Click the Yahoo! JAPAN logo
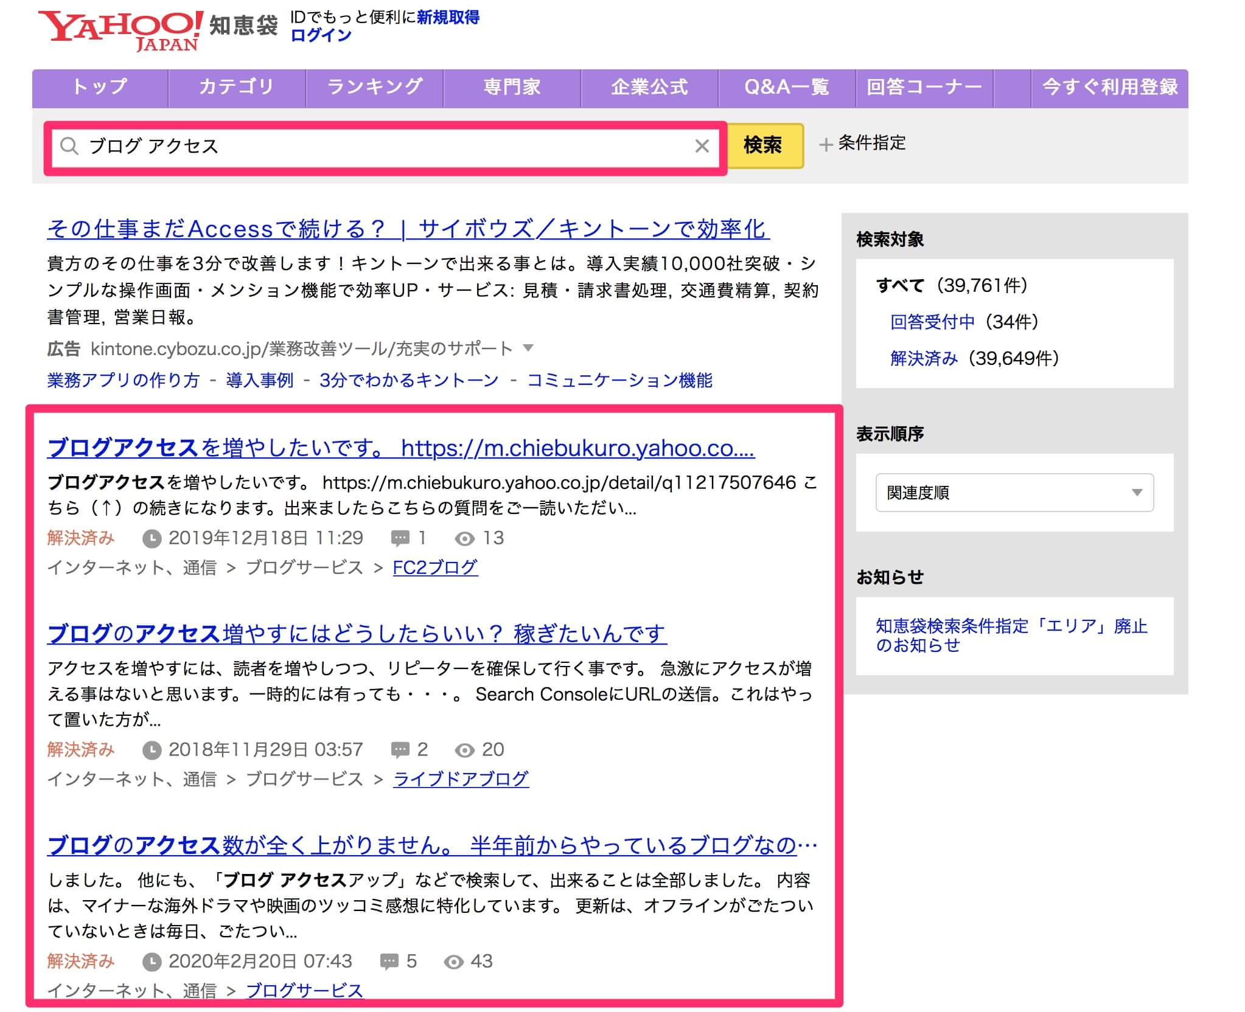1245x1012 pixels. pyautogui.click(x=120, y=31)
